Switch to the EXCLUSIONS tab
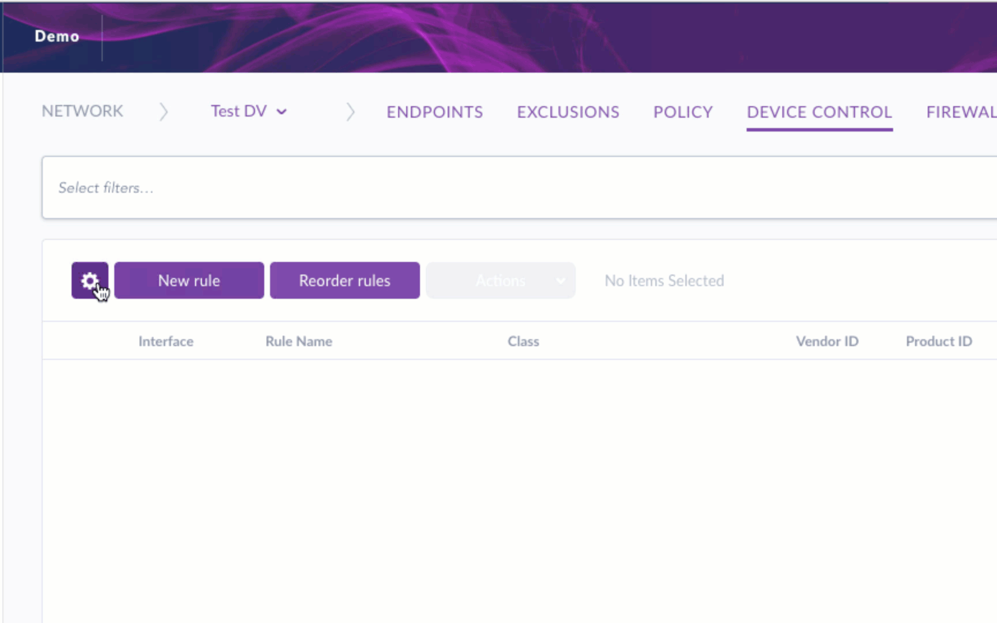 click(x=568, y=112)
